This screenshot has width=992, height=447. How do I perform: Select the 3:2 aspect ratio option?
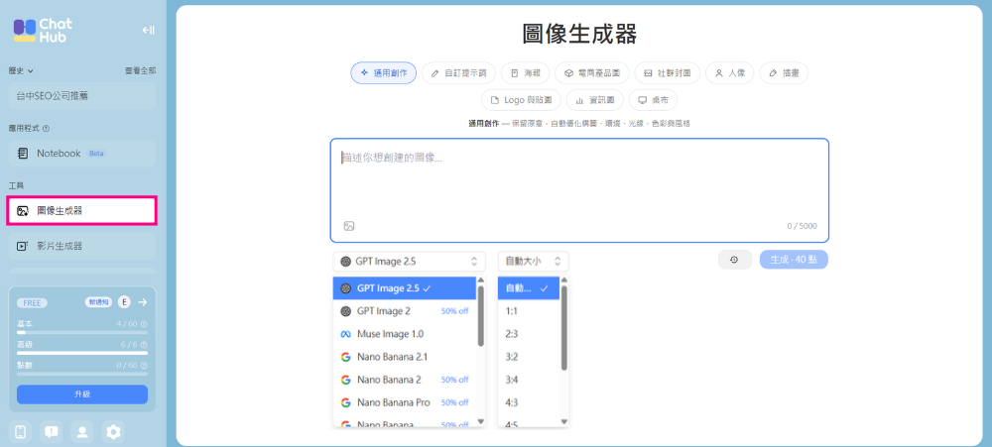point(529,357)
